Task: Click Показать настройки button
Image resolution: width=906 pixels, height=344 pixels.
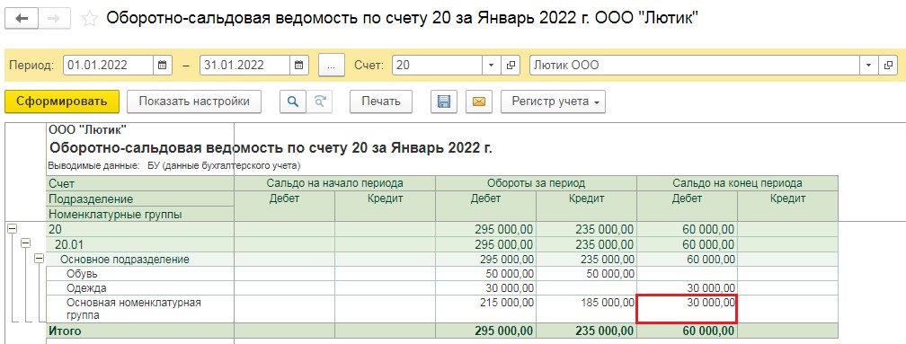Action: coord(194,101)
